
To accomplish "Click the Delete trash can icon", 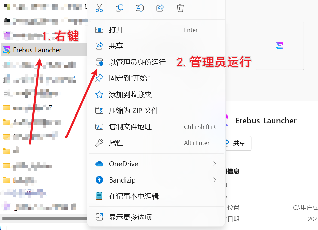I will point(180,8).
